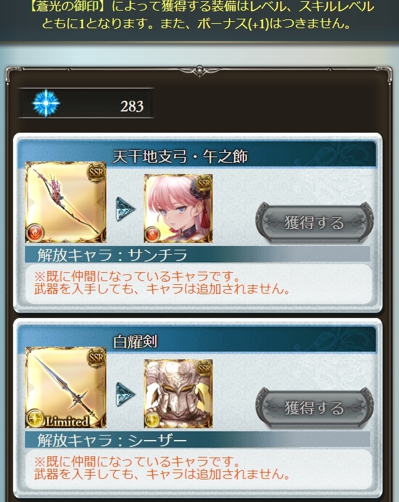Image resolution: width=399 pixels, height=502 pixels.
Task: Open the サンチラ character portrait
Action: [178, 208]
